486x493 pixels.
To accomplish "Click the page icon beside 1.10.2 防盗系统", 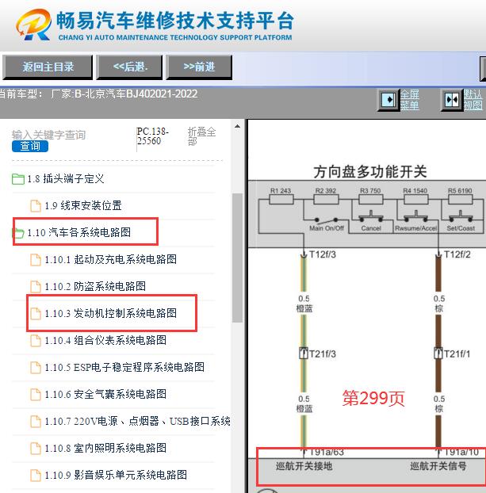I will 36,287.
